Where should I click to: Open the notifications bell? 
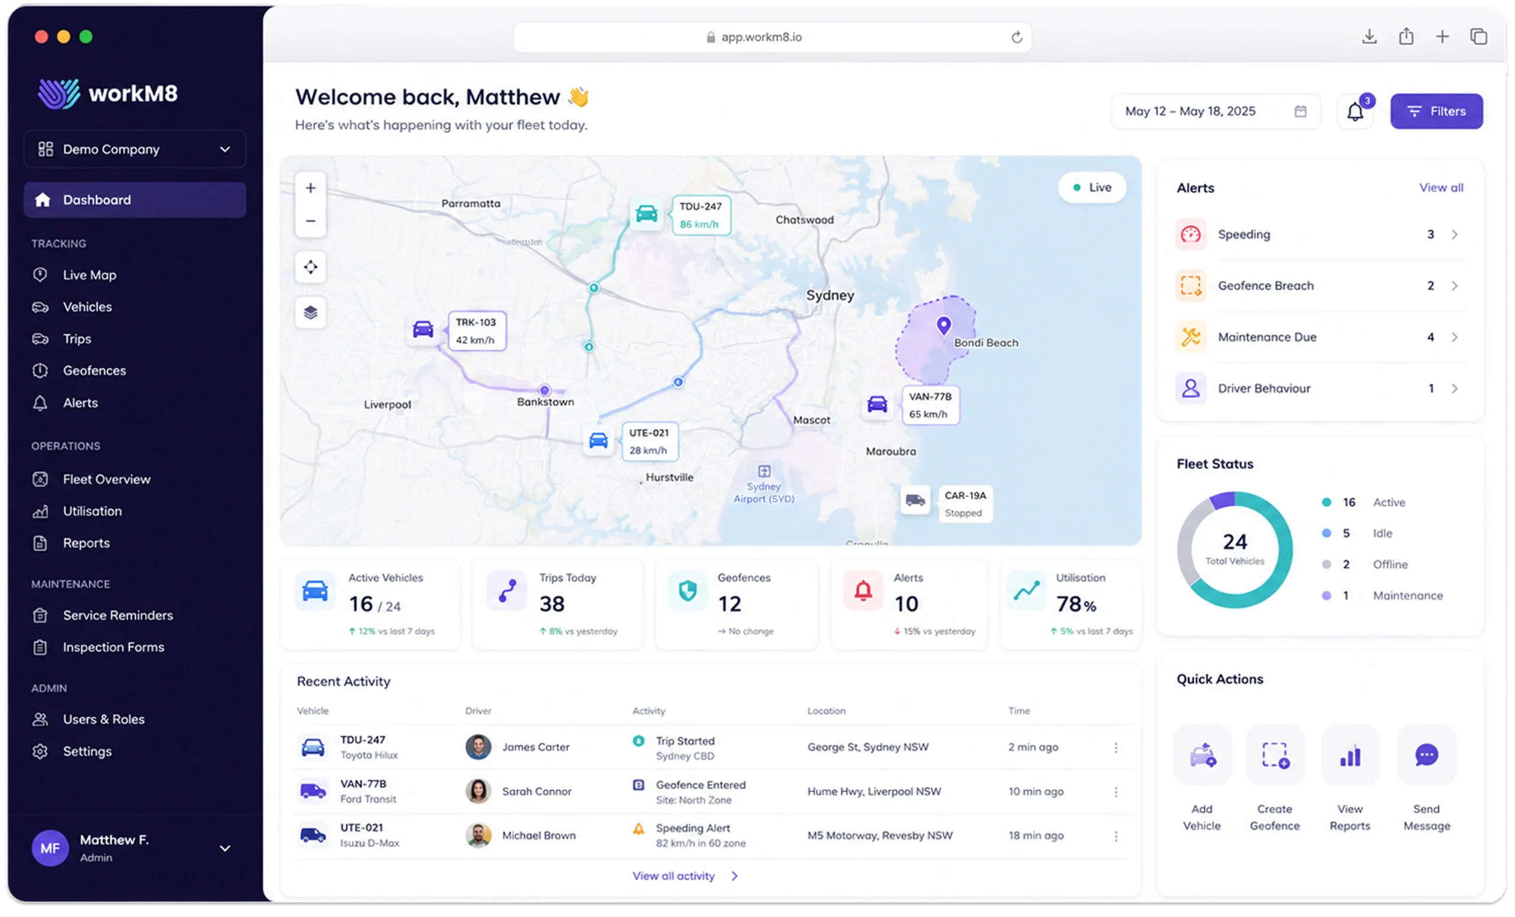click(x=1355, y=111)
